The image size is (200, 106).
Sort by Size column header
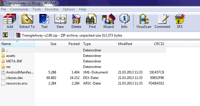46,44
